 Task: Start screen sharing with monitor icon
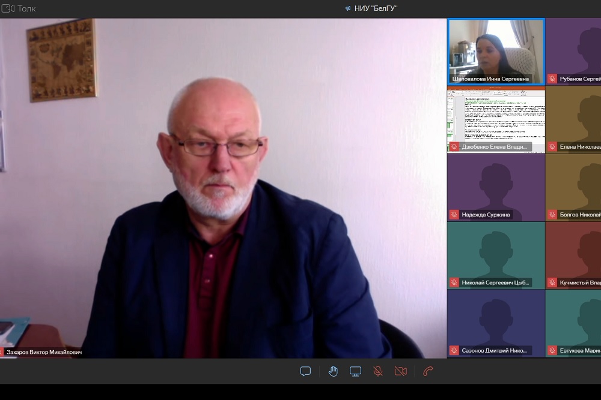tap(356, 371)
